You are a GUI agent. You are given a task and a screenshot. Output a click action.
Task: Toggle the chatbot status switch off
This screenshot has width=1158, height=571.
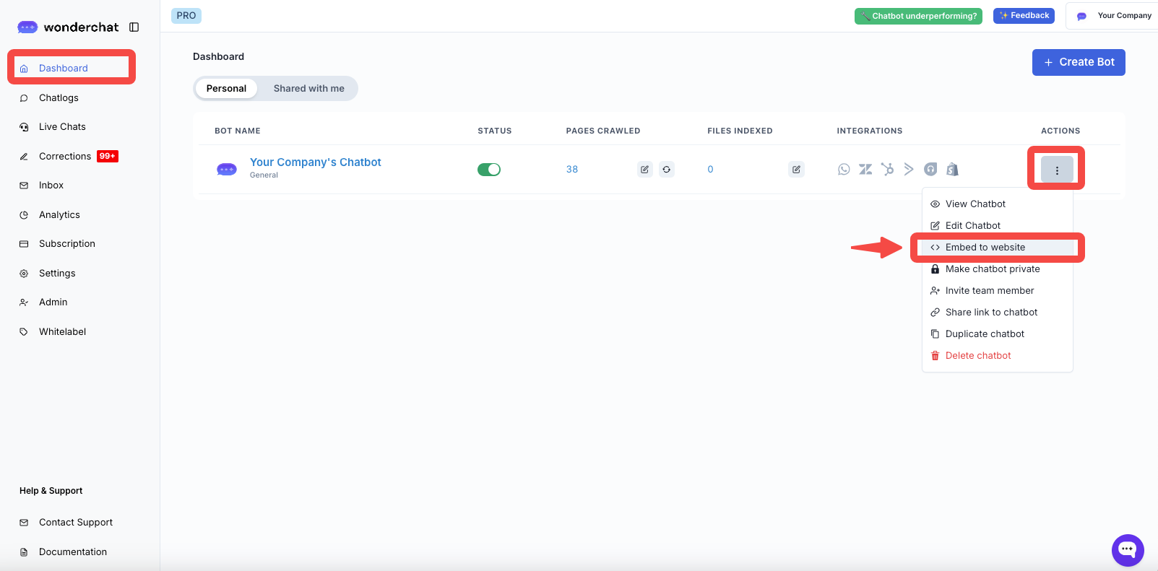tap(489, 170)
